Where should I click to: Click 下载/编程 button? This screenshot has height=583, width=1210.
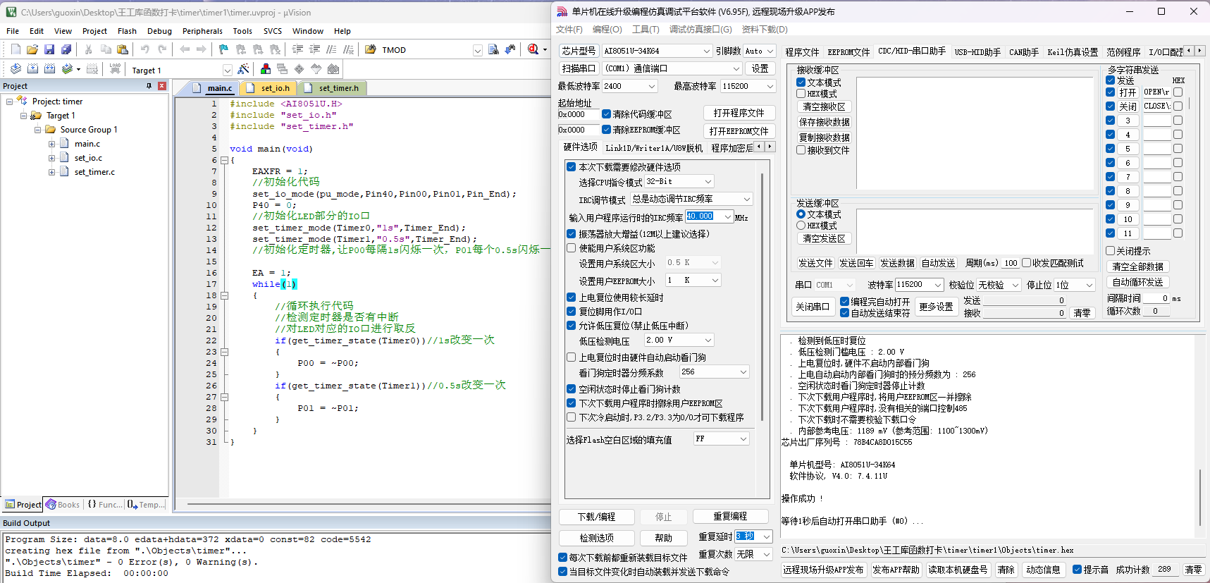coord(596,517)
